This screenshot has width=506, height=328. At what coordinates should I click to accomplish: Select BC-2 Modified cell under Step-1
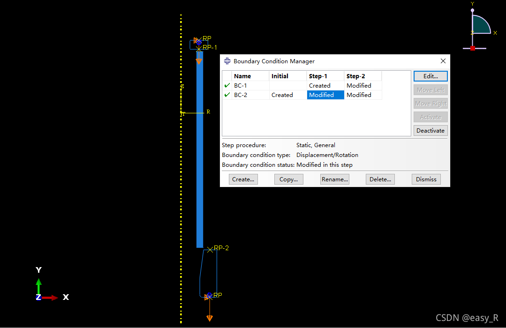pos(325,95)
